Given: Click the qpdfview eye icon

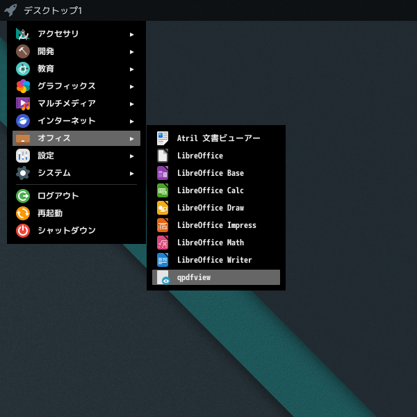Looking at the screenshot, I should pyautogui.click(x=163, y=277).
